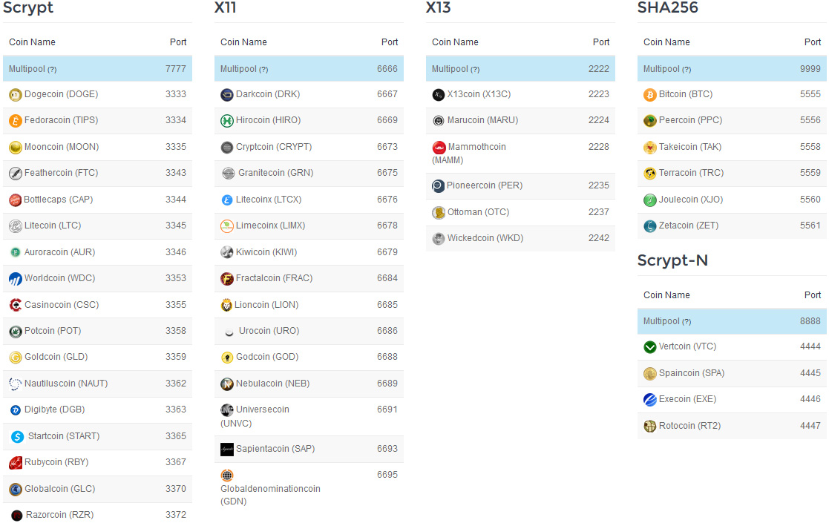Click the Startcoin blue icon
829x523 pixels.
pyautogui.click(x=17, y=437)
